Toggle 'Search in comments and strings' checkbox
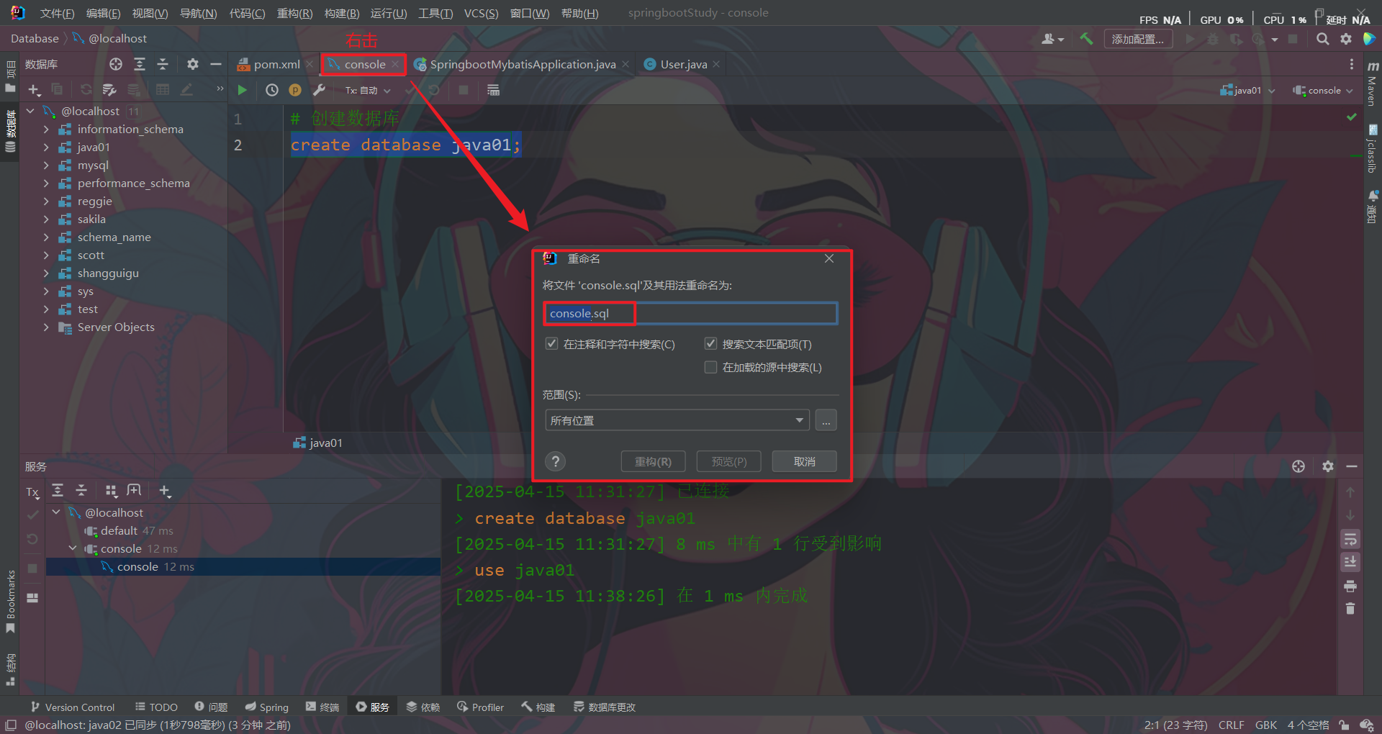Screen dimensions: 1382x734 (551, 344)
